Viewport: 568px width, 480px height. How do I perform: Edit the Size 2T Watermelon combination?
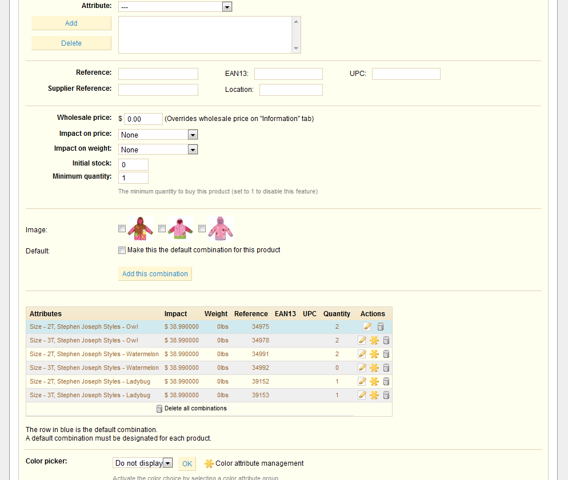pyautogui.click(x=362, y=354)
